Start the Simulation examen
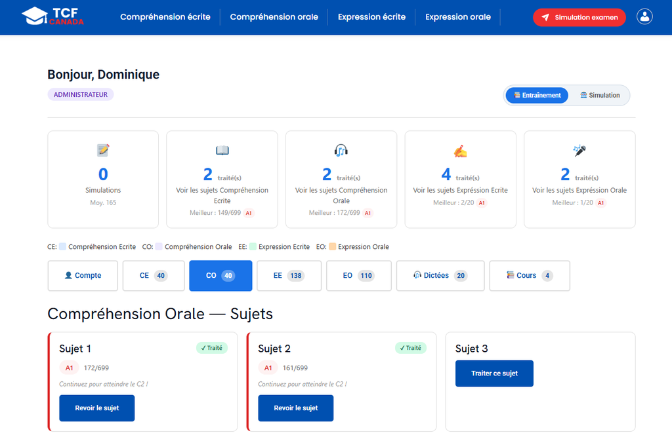 tap(579, 17)
